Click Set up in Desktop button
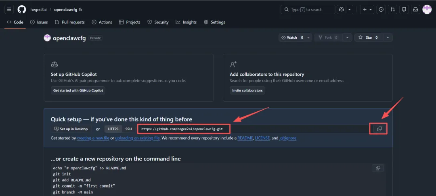The width and height of the screenshot is (436, 196). [x=71, y=129]
